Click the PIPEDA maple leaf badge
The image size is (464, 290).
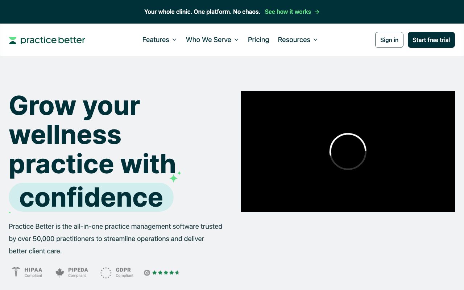coord(60,272)
